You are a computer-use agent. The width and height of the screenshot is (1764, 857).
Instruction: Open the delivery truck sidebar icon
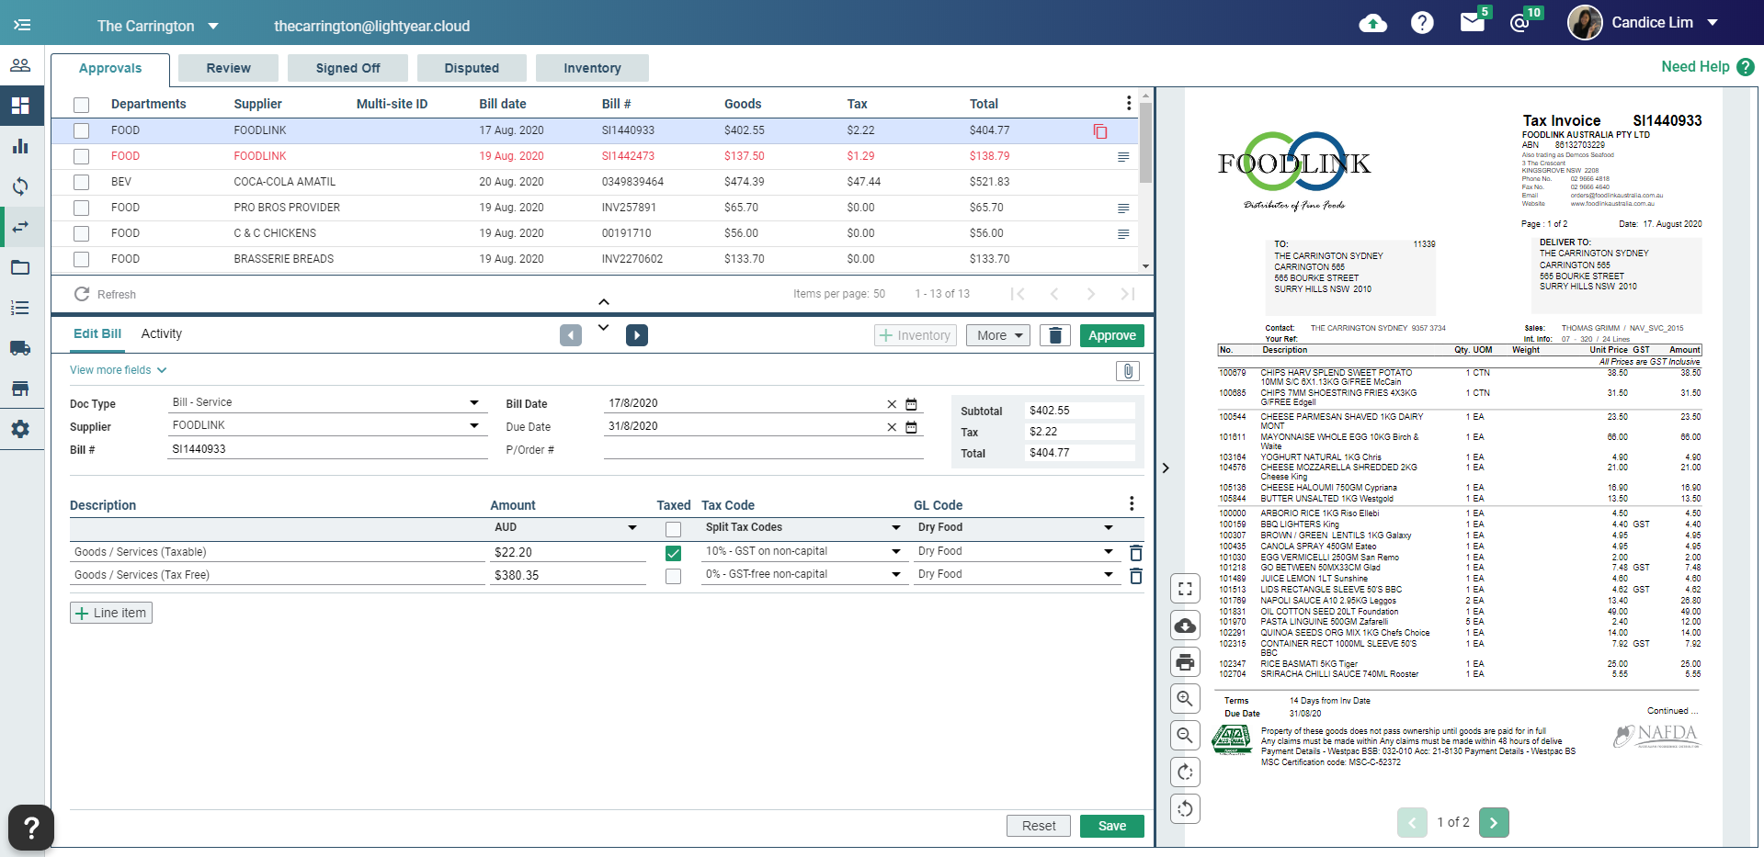click(x=20, y=348)
